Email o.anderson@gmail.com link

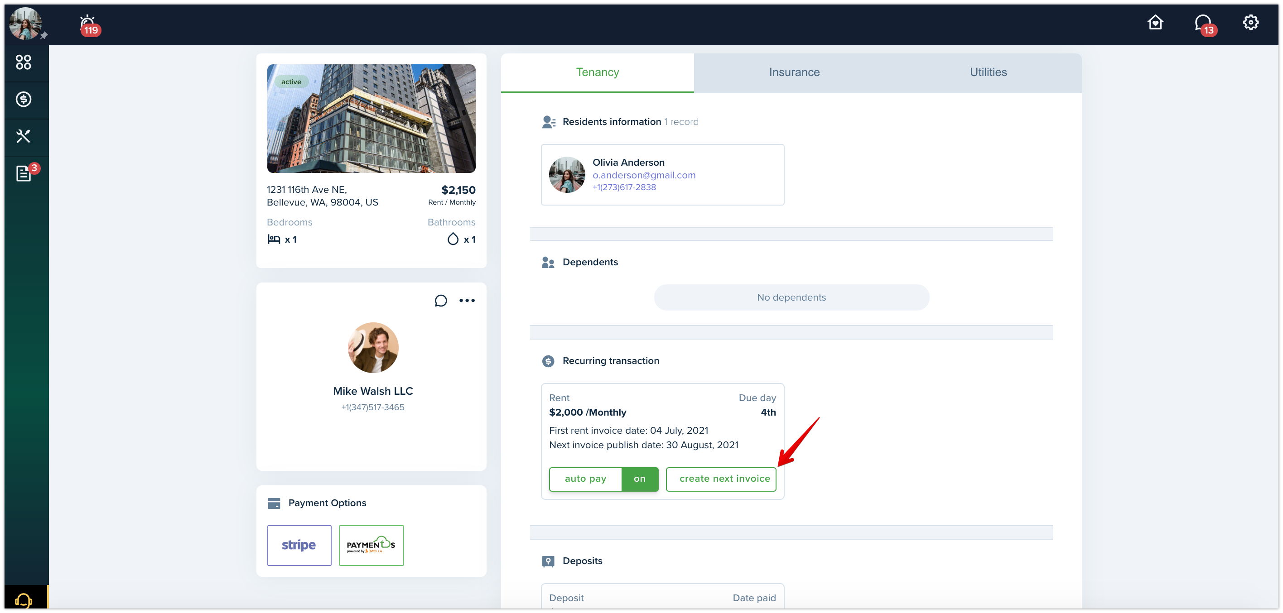tap(644, 175)
